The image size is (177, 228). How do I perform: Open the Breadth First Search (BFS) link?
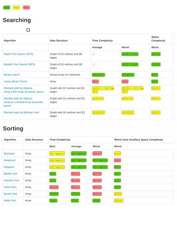point(19,64)
